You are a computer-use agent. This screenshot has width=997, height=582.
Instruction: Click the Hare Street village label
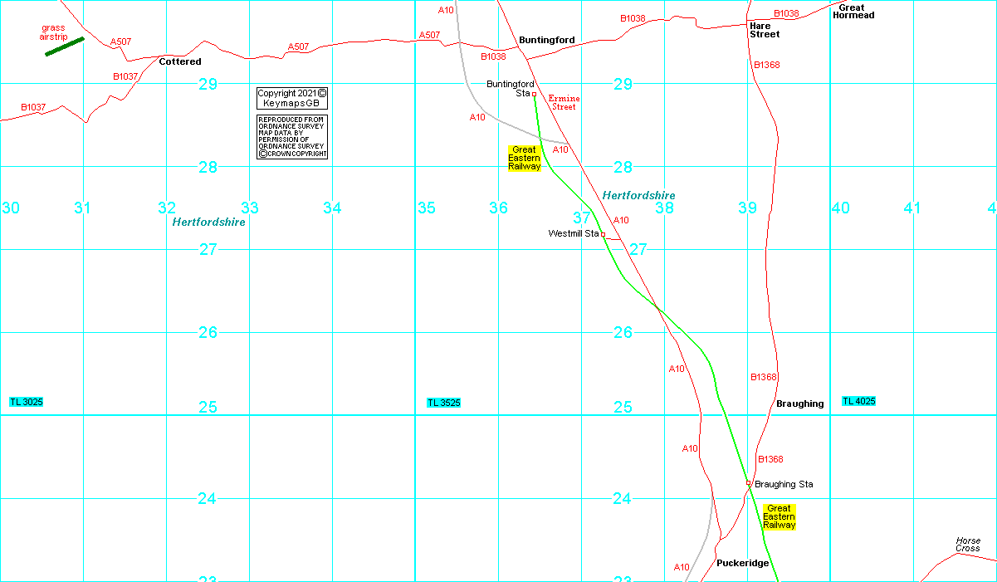pos(765,30)
